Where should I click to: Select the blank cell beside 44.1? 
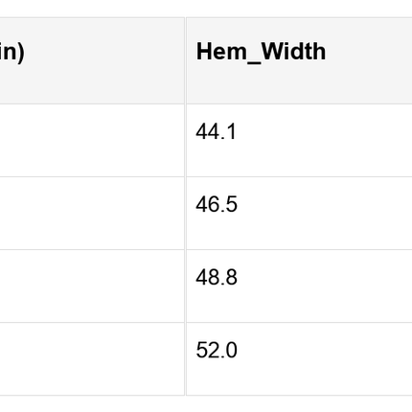point(92,140)
